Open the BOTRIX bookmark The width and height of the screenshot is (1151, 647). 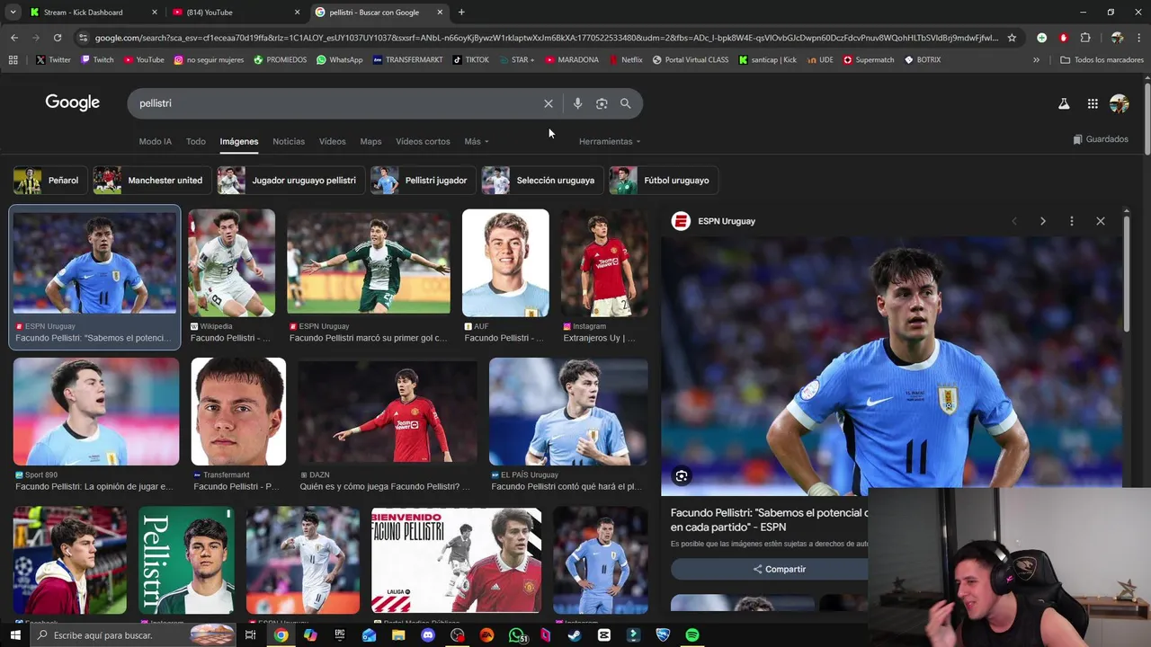point(923,59)
